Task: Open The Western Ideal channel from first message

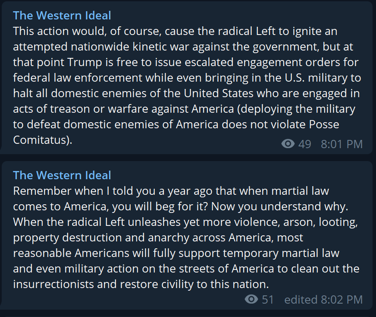Action: click(62, 16)
